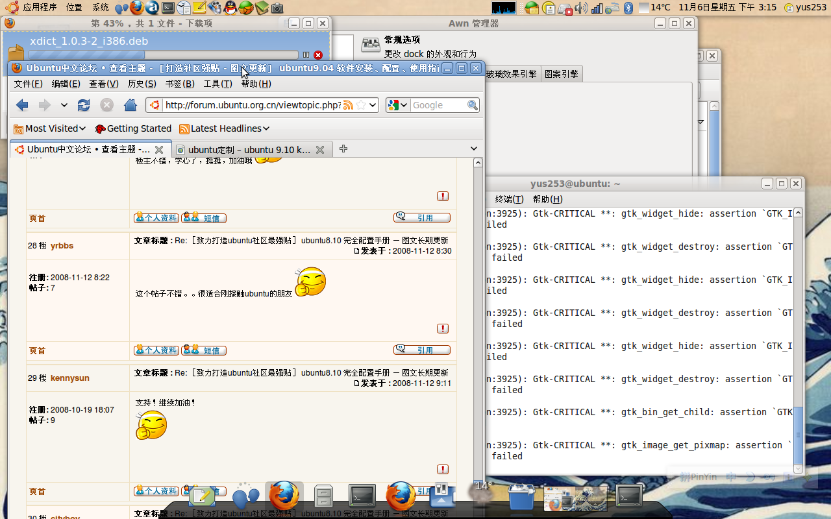The image size is (831, 519).
Task: Expand the Latest Headlines feed
Action: 224,128
